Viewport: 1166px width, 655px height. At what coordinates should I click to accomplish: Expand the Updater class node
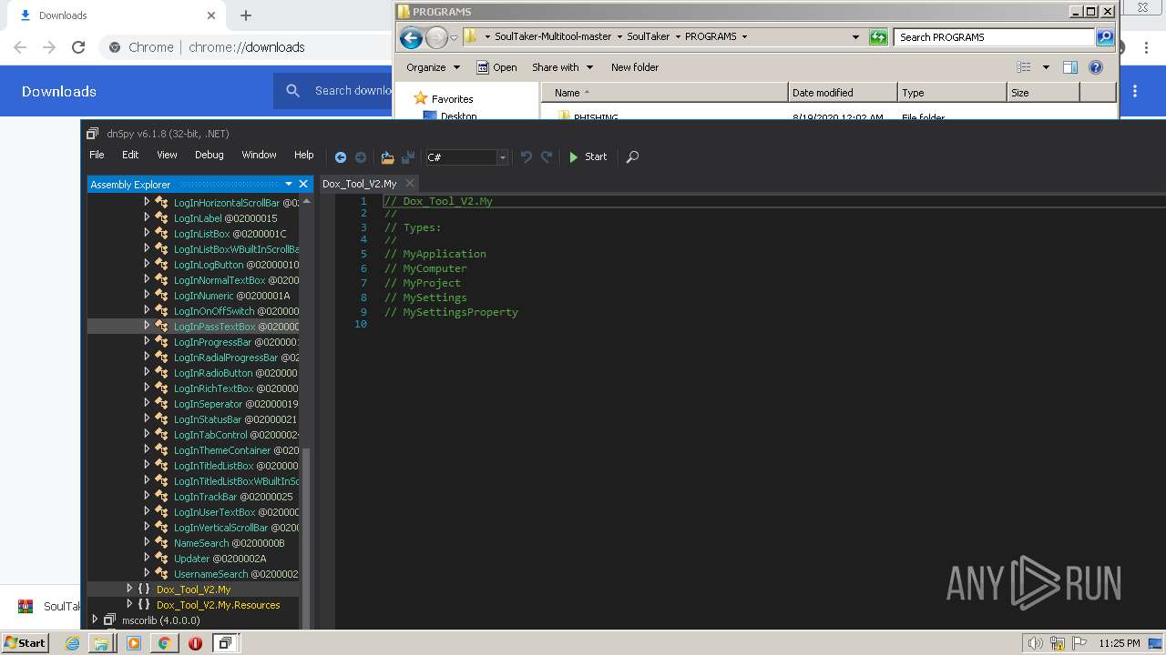tap(147, 558)
